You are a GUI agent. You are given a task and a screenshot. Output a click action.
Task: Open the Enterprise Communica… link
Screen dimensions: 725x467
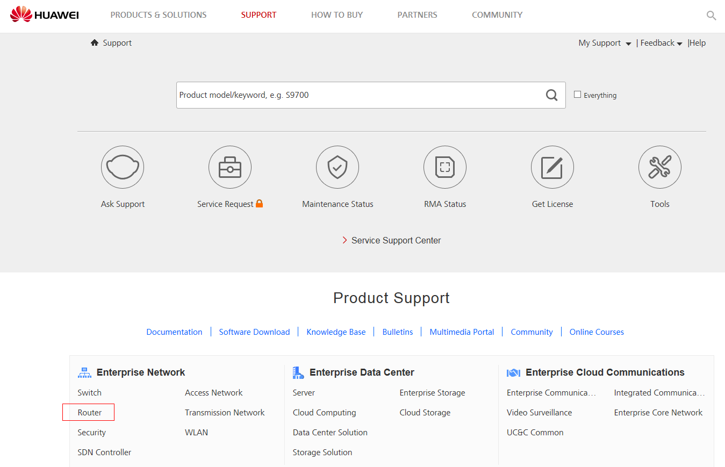551,393
